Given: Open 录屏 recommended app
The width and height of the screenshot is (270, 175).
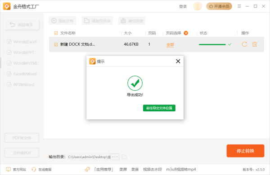Looking at the screenshot, I should tap(123, 169).
